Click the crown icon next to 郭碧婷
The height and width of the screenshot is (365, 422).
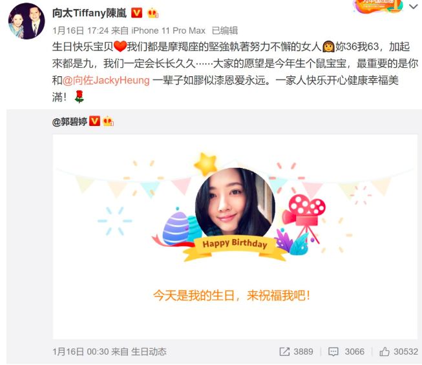coord(108,121)
